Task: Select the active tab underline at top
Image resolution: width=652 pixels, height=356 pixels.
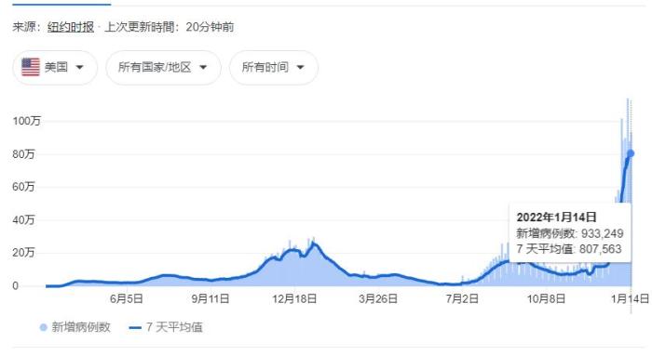Action: click(x=61, y=4)
